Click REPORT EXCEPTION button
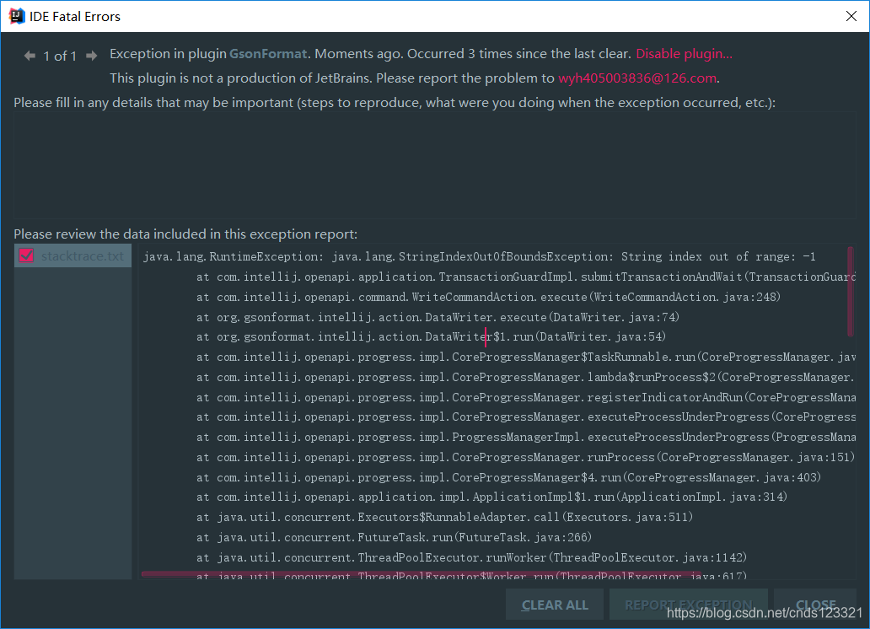This screenshot has width=870, height=629. 689,605
